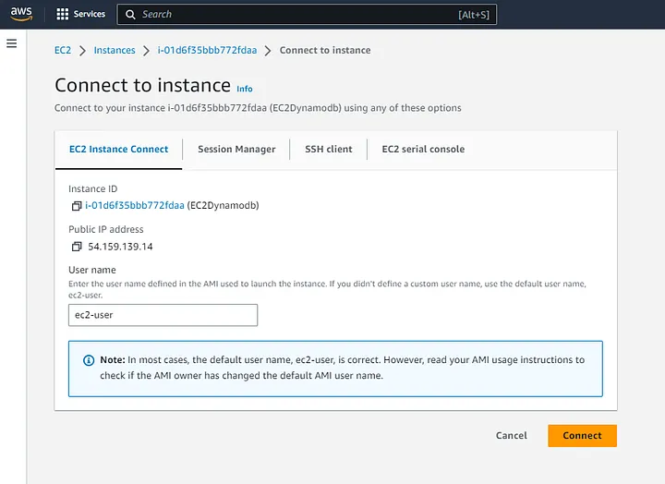Go to EC2 breadcrumb link
This screenshot has height=484, width=665.
point(63,50)
